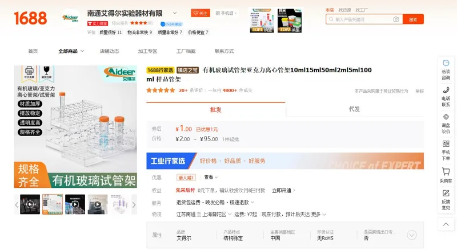
Task: Click the 工业行家选 banner
Action: 285,161
